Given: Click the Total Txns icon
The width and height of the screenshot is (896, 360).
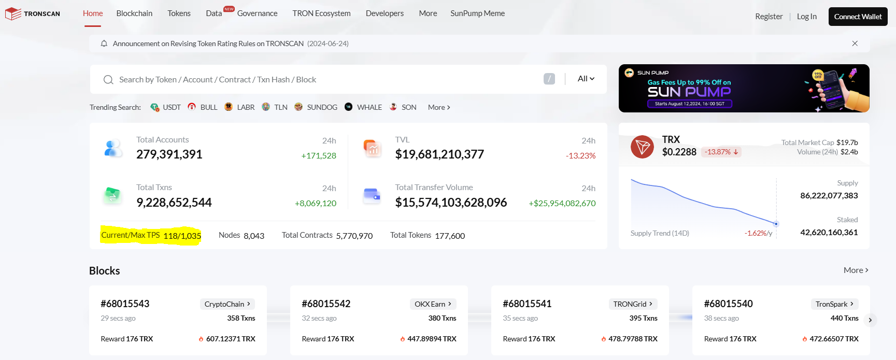Looking at the screenshot, I should (112, 195).
